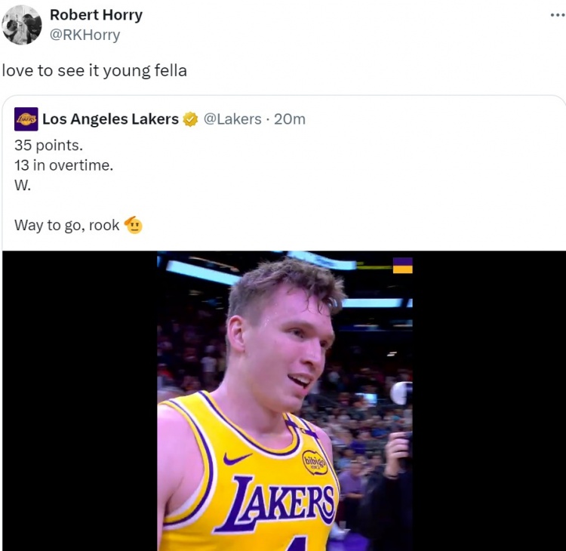The image size is (566, 551).
Task: Click the bibigo sponsor patch on jersey
Action: (x=315, y=461)
